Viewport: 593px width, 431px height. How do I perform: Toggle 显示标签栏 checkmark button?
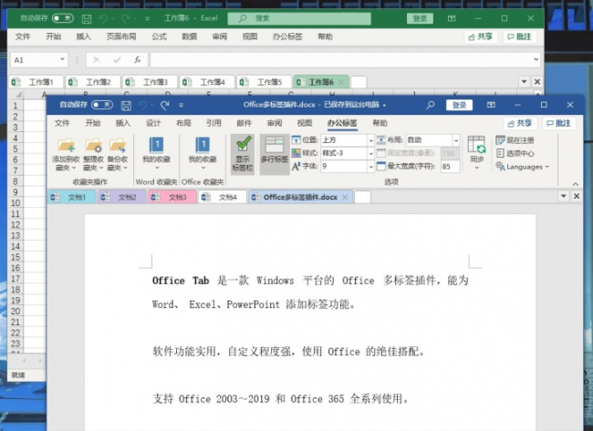(x=243, y=154)
